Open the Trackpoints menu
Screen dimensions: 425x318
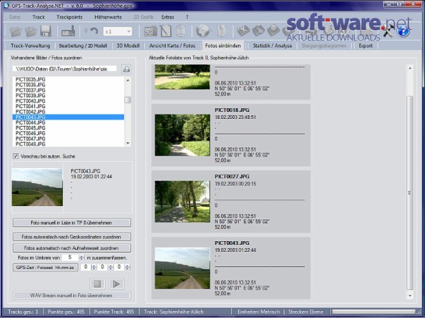69,17
